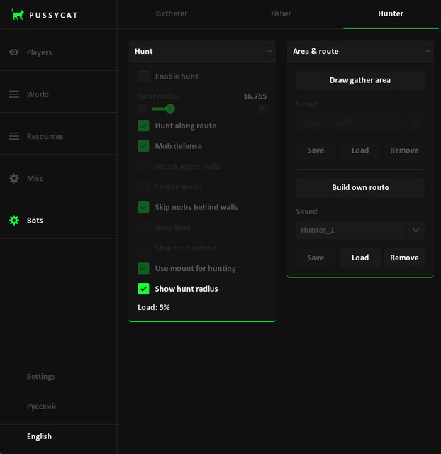Click the 16.765 hunt radius value
Screen dimensions: 441x454
[x=255, y=96]
